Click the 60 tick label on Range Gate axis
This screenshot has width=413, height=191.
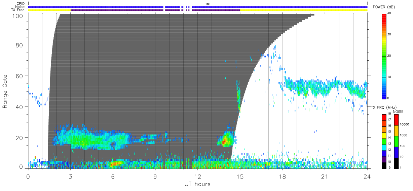[x=20, y=76]
